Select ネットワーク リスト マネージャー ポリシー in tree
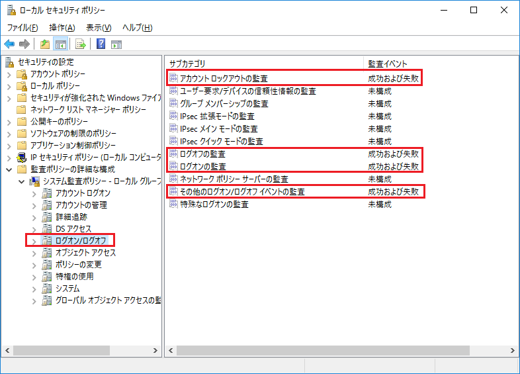Screen dimensions: 520x374 click(88, 109)
